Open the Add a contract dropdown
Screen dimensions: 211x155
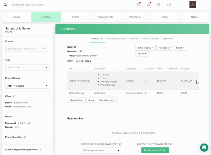[x=26, y=49]
